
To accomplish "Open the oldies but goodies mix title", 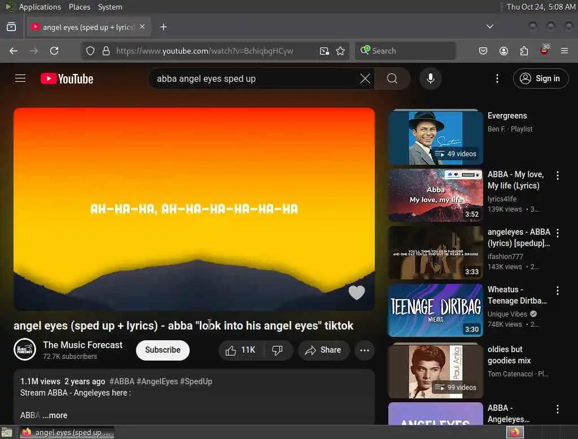I will (x=509, y=354).
